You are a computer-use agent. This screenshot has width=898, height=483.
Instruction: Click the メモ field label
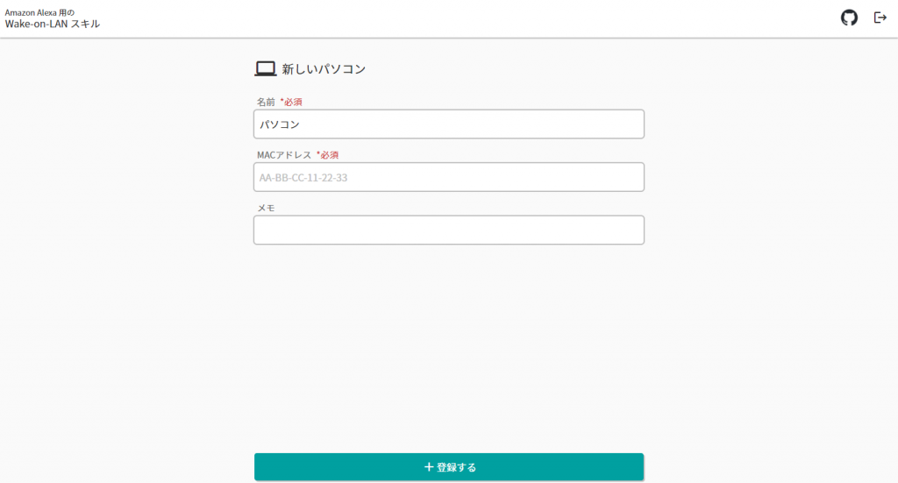tap(266, 209)
